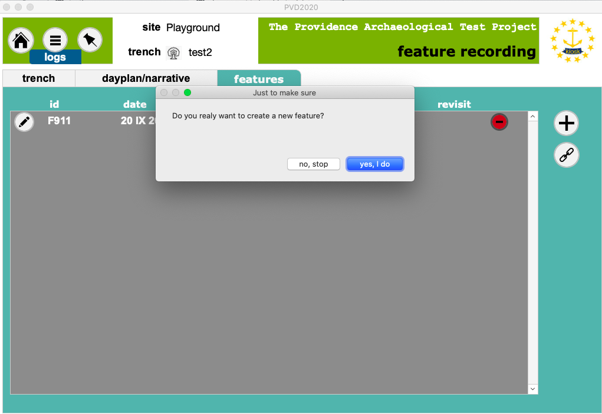Viewport: 602px width, 414px height.
Task: Open the logs button
Action: [55, 57]
